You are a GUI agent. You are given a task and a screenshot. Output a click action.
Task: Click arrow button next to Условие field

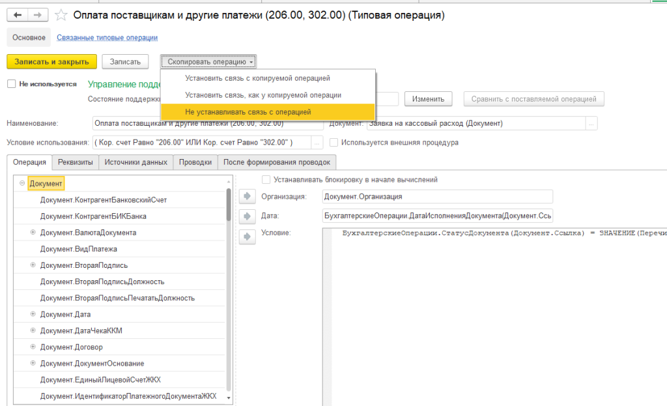click(248, 237)
